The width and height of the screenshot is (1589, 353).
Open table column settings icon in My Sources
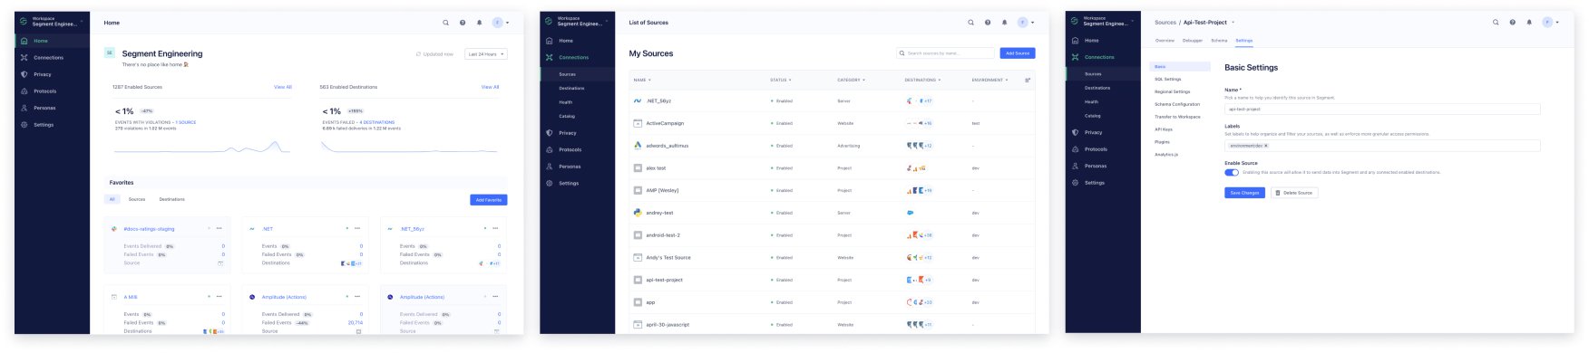point(1028,80)
